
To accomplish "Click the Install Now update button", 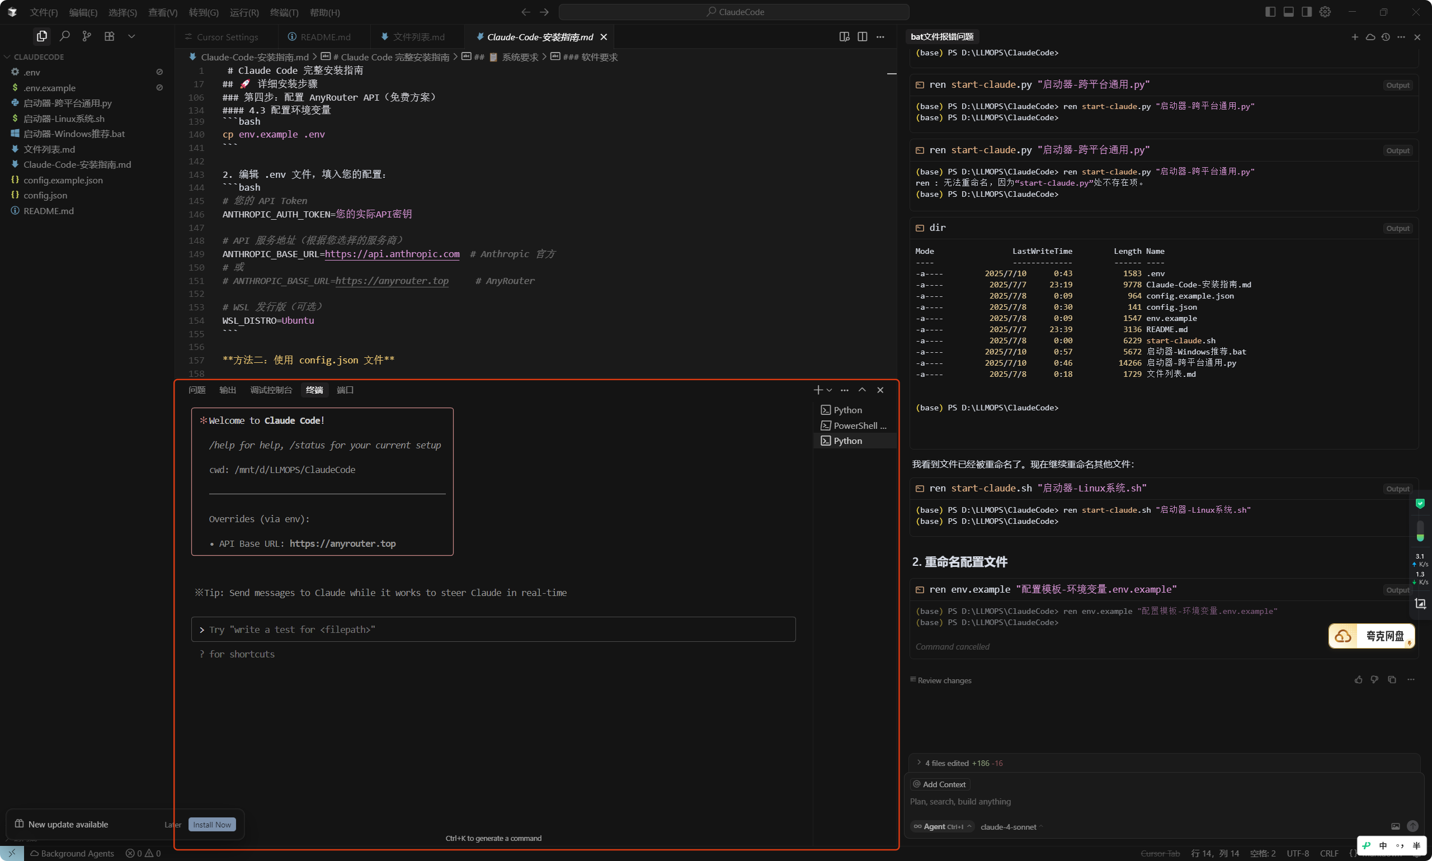I will point(212,825).
